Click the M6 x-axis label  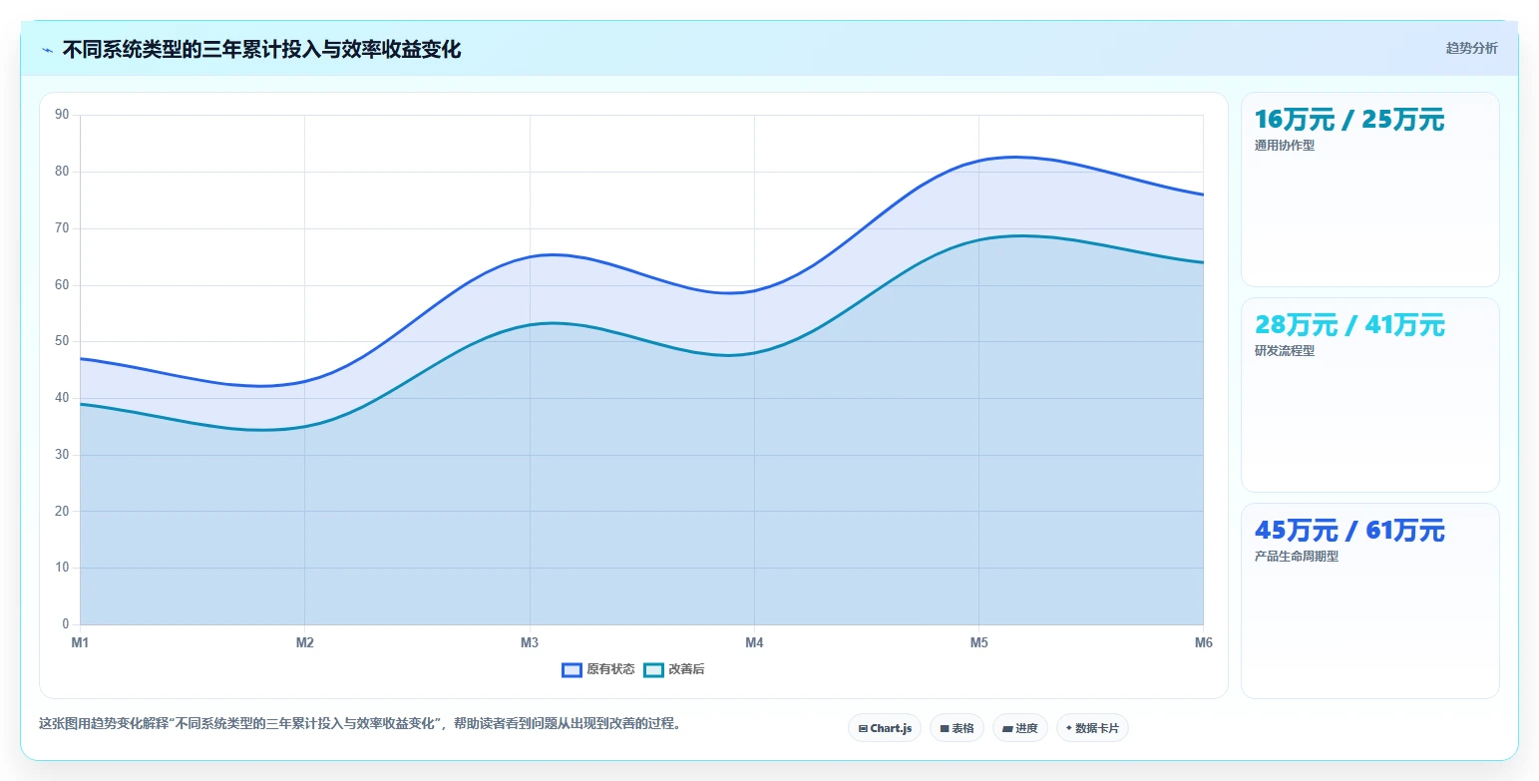click(1203, 643)
